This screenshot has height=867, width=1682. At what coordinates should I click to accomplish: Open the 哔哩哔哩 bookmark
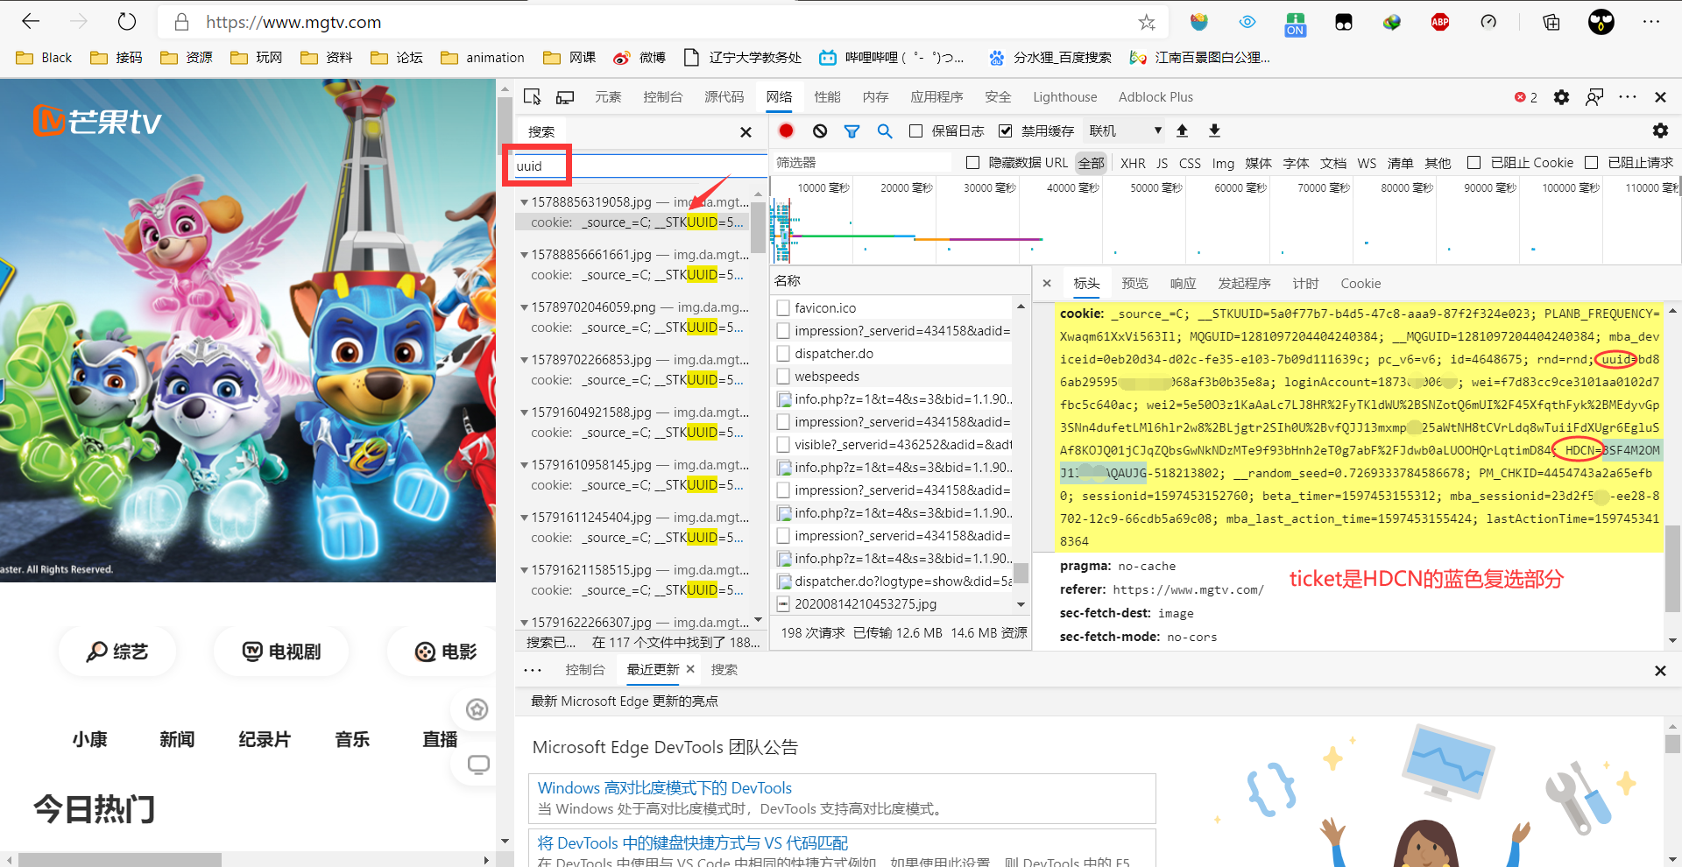point(891,58)
